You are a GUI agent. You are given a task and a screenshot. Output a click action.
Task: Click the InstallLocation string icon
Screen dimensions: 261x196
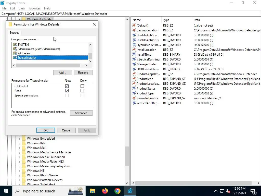(x=134, y=50)
